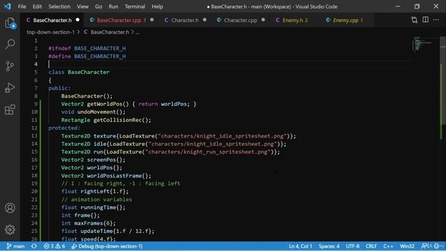The height and width of the screenshot is (251, 446).
Task: Click undoMovement declaration on line 10
Action: pyautogui.click(x=96, y=112)
